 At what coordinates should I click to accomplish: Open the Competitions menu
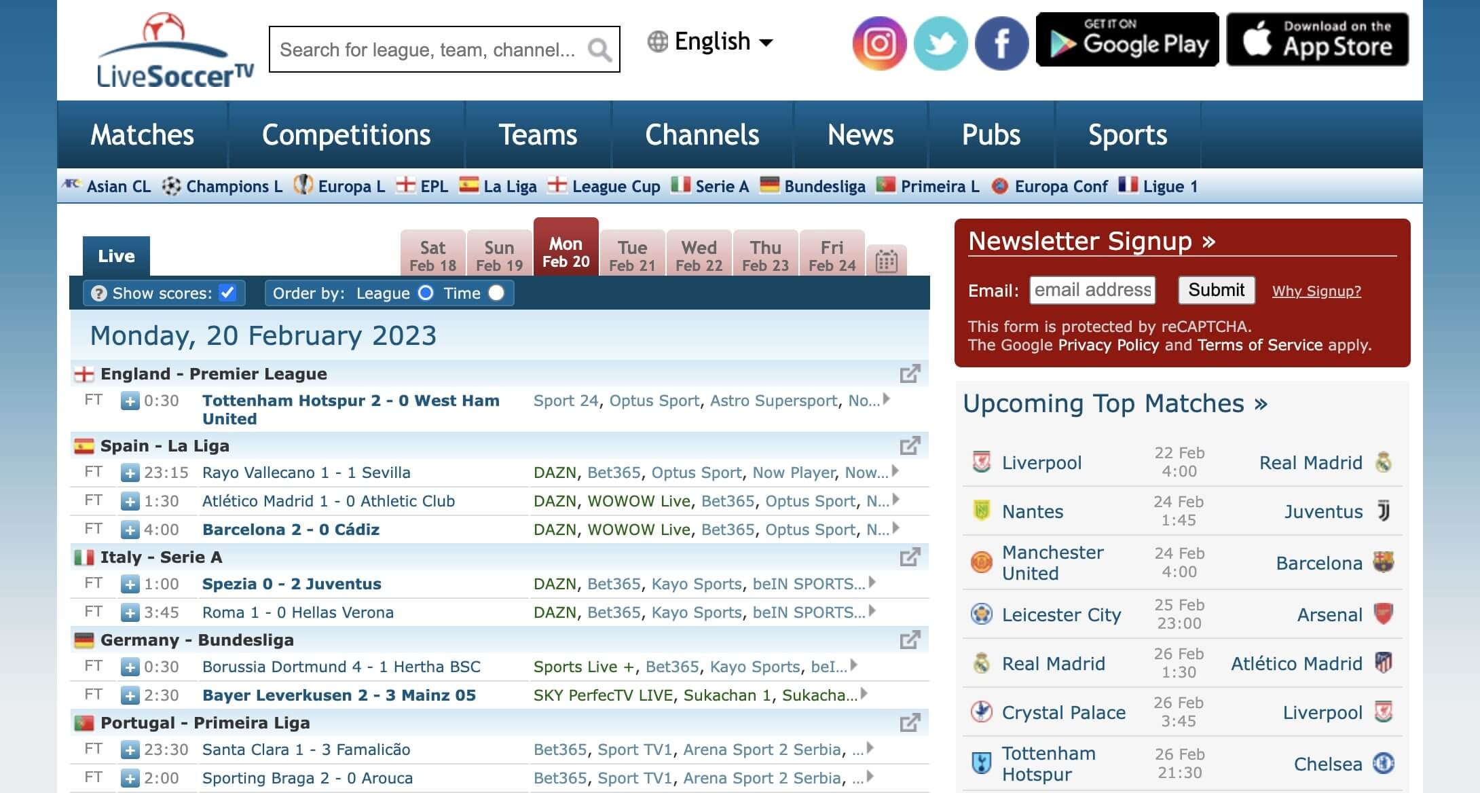point(346,134)
